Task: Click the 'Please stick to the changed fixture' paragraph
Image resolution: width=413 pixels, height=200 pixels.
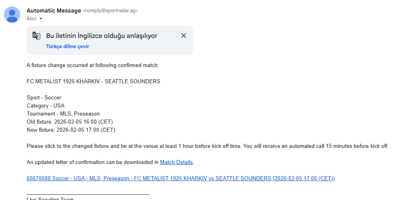Action: point(208,146)
